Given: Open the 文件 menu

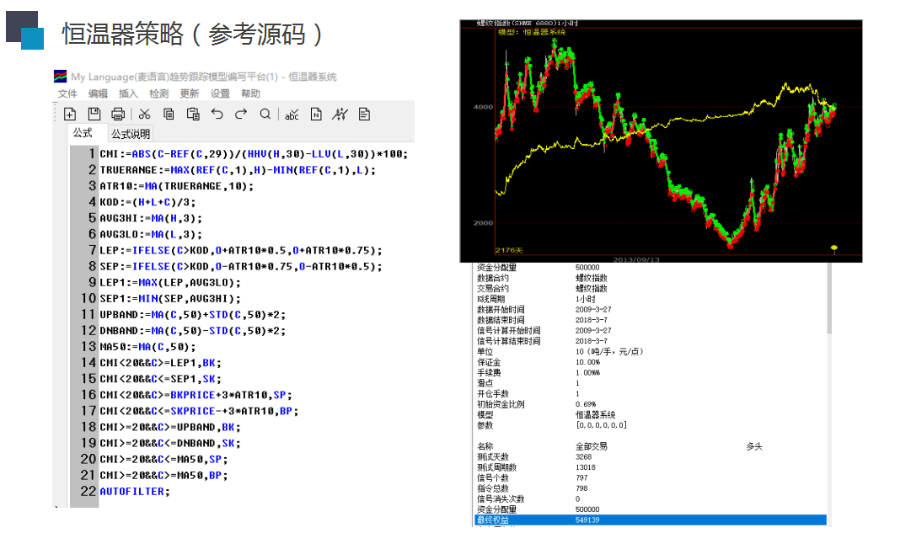Looking at the screenshot, I should pyautogui.click(x=67, y=93).
